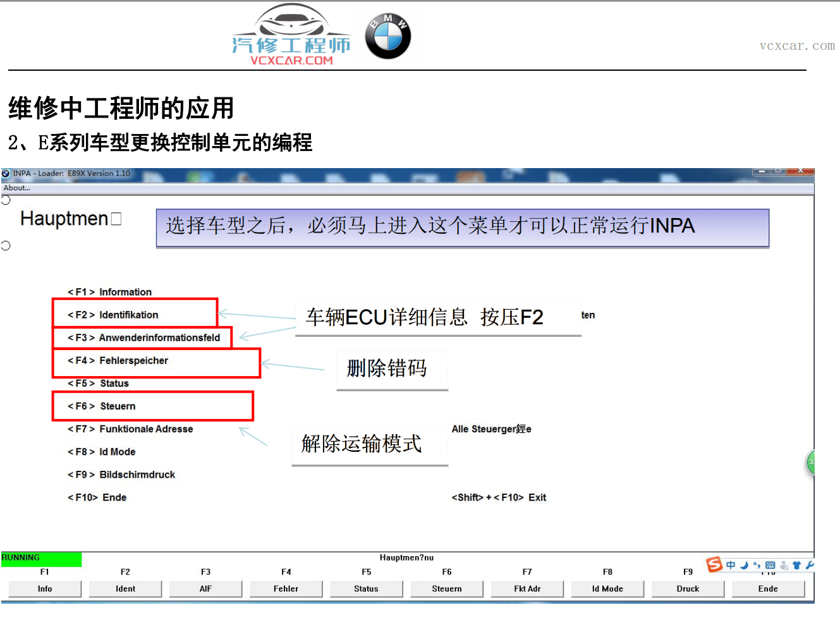The image size is (840, 620).
Task: Click the BMW icon in the INPA title bar
Action: pos(5,173)
